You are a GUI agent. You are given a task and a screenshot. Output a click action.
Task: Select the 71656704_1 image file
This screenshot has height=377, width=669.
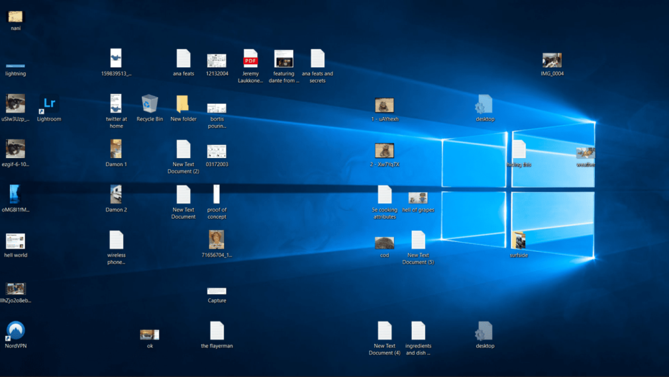pyautogui.click(x=217, y=244)
